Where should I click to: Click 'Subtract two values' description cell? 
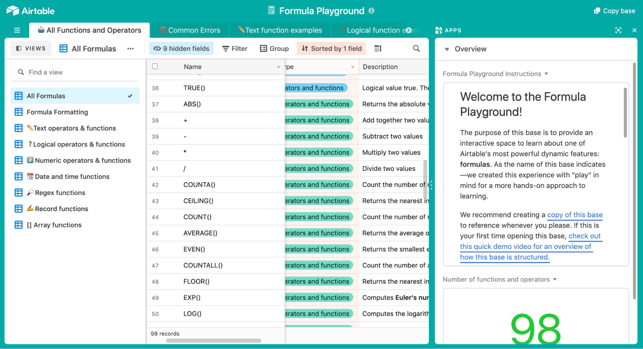point(394,136)
